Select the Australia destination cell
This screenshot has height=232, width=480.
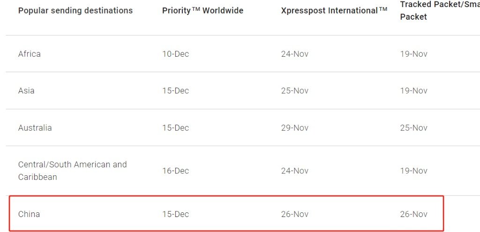click(35, 127)
